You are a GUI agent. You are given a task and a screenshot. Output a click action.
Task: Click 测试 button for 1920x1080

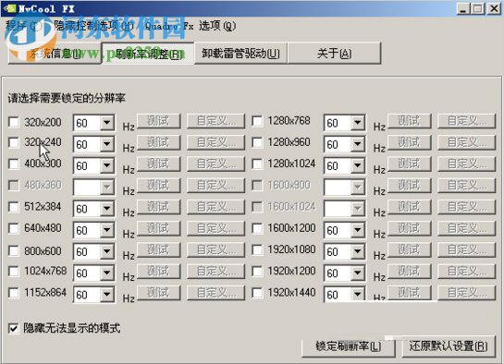point(410,250)
